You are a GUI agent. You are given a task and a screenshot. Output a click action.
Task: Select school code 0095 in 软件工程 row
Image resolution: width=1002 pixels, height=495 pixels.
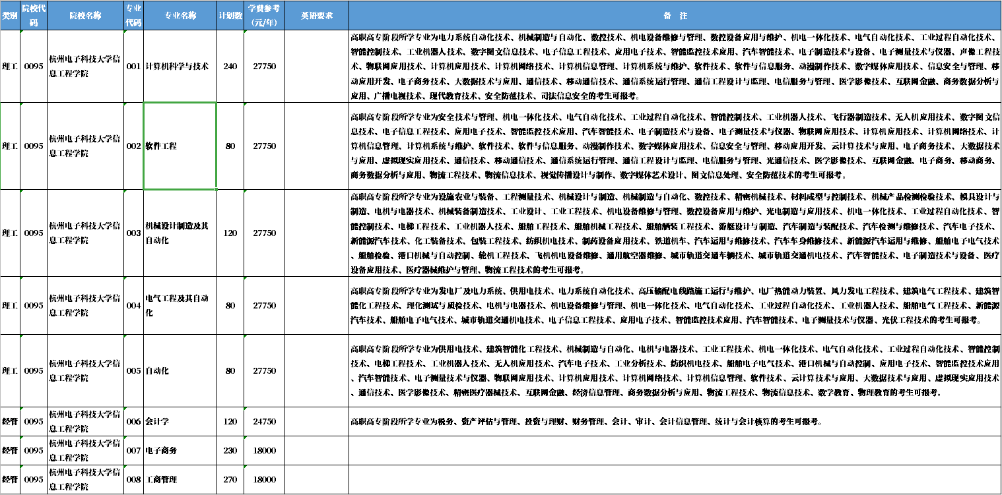34,146
